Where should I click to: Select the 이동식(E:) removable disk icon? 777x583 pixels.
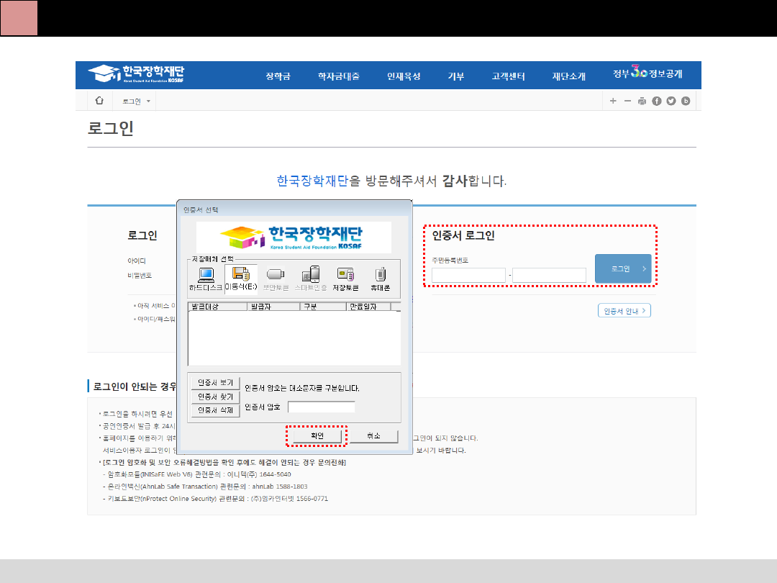coord(241,279)
